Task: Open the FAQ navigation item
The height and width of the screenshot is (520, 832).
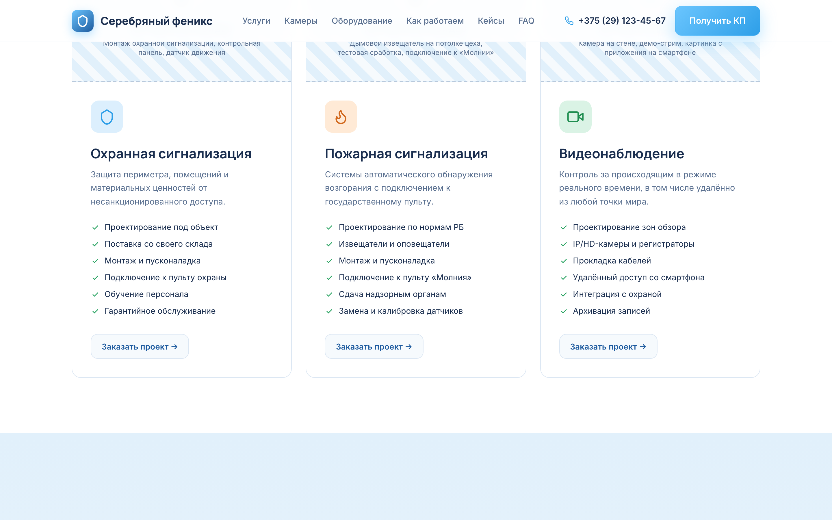Action: [x=526, y=21]
